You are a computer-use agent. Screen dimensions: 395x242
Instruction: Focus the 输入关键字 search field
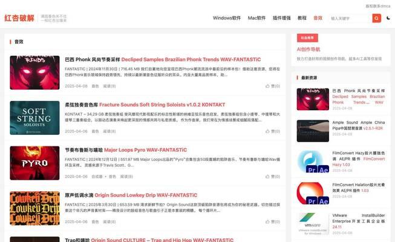coord(350,18)
